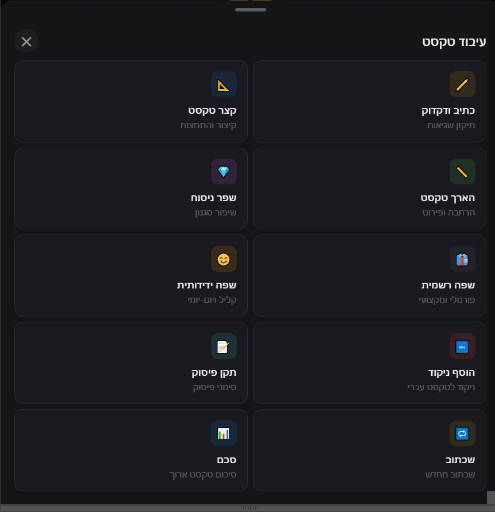Click the repeat arrows rewrite icon
Viewport: 495px width, 512px height.
462,434
